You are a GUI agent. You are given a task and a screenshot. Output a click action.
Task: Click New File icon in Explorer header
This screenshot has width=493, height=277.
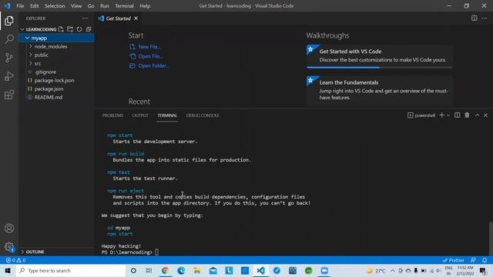pos(61,29)
